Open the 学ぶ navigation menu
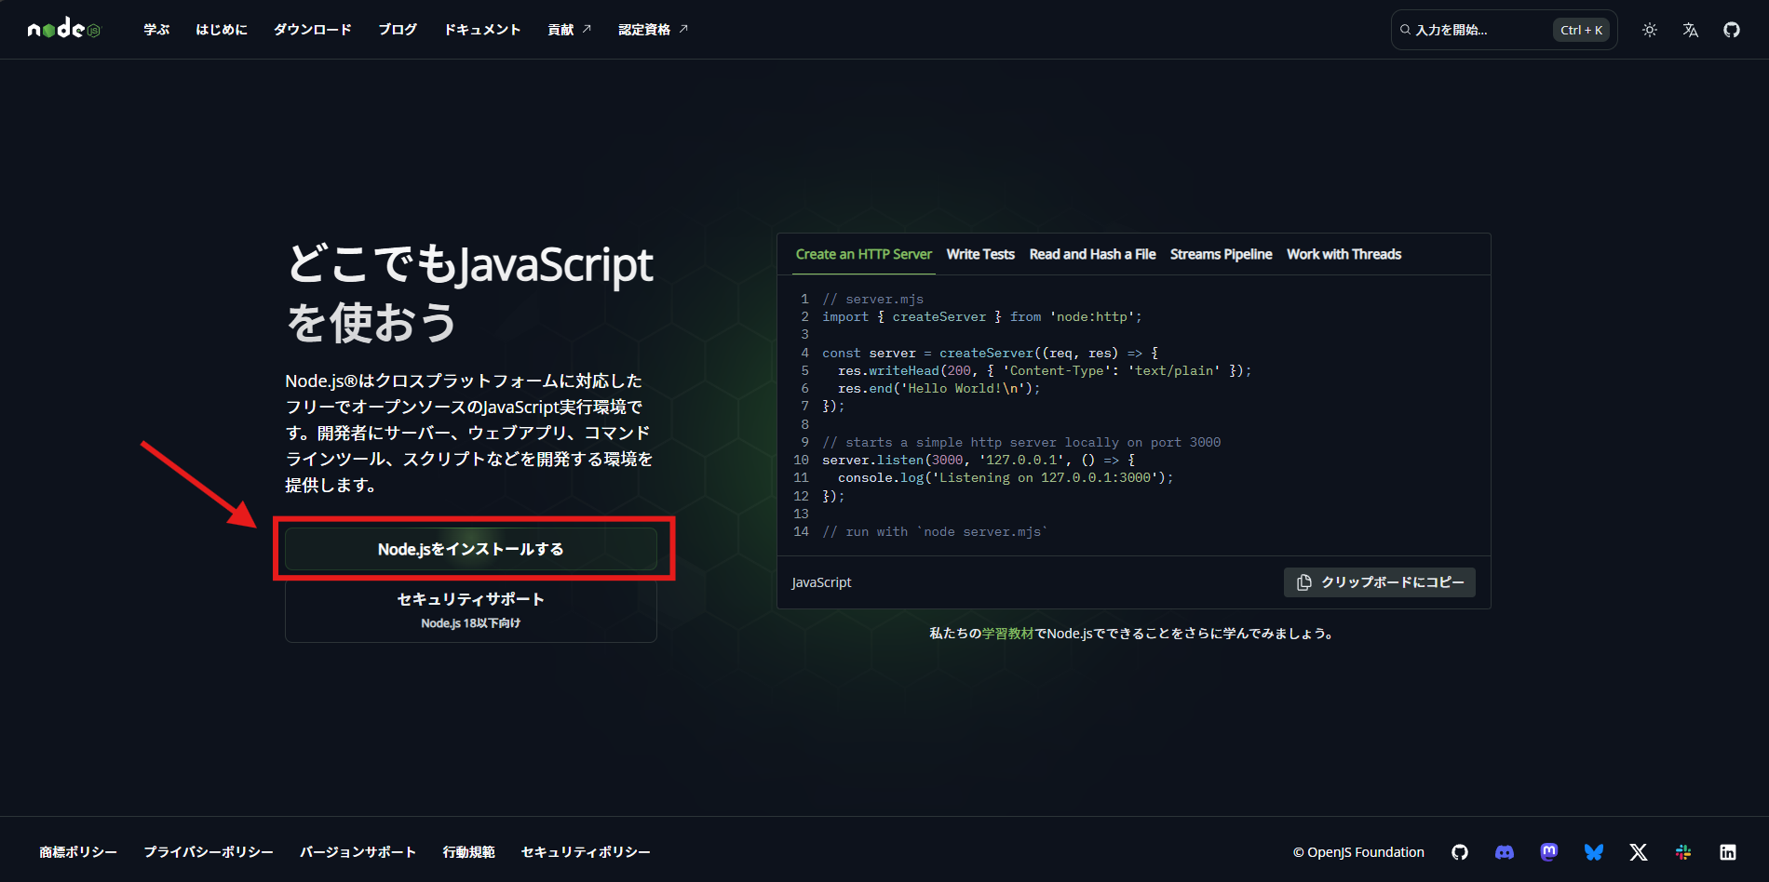 155,29
